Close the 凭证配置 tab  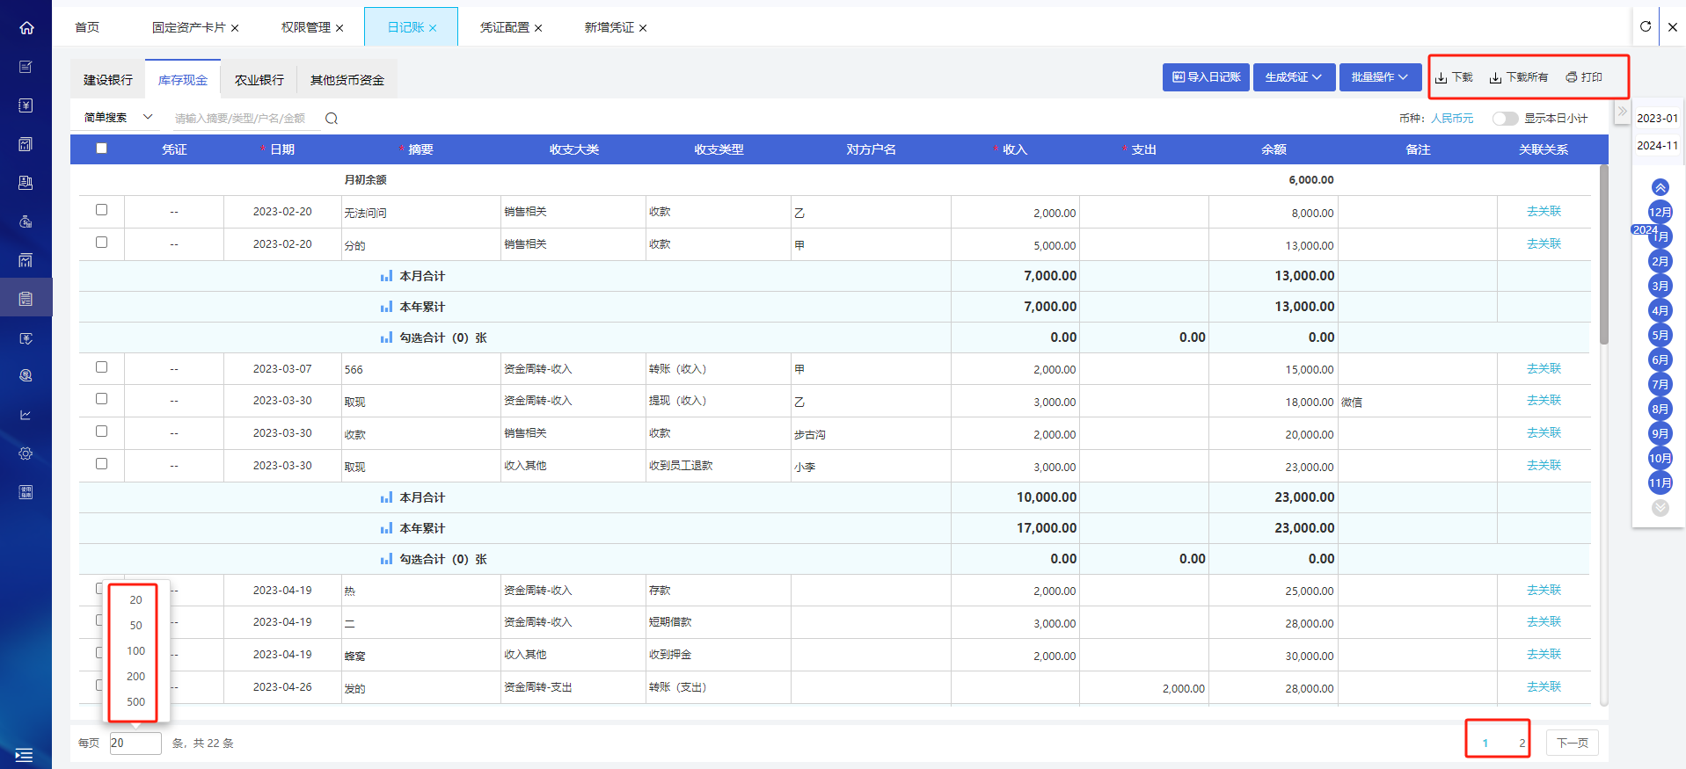(538, 28)
